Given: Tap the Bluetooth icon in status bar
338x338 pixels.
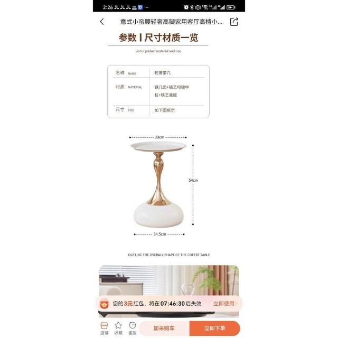Looking at the screenshot, I should click(192, 7).
